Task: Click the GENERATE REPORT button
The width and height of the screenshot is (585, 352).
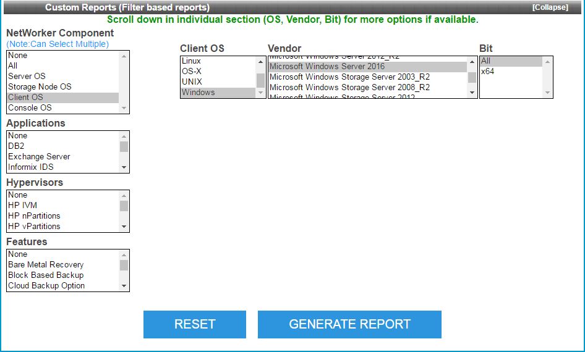Action: pos(349,324)
